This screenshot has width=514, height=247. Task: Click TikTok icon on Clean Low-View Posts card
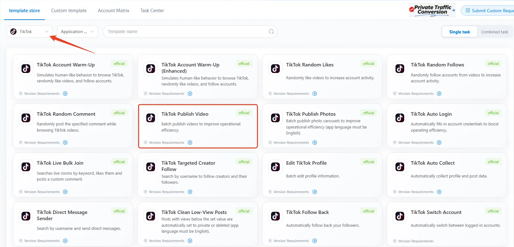coord(151,216)
